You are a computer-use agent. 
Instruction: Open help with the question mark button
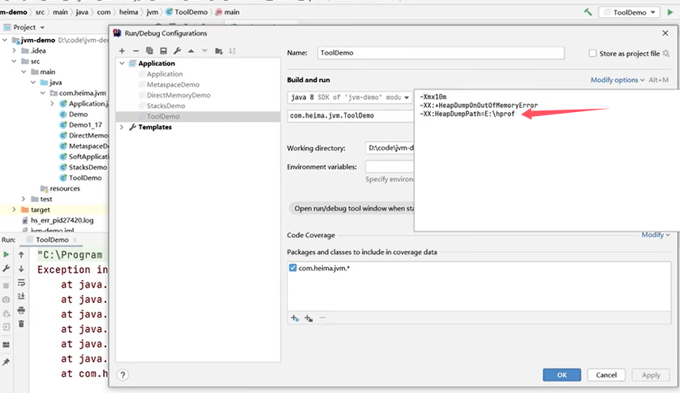click(x=123, y=375)
